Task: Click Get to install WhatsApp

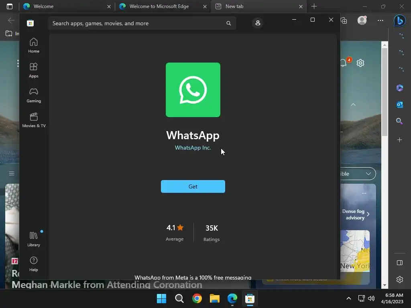Action: coord(193,186)
